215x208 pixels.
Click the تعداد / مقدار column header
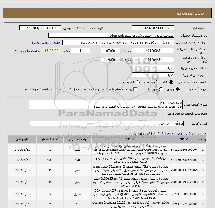pos(50,139)
